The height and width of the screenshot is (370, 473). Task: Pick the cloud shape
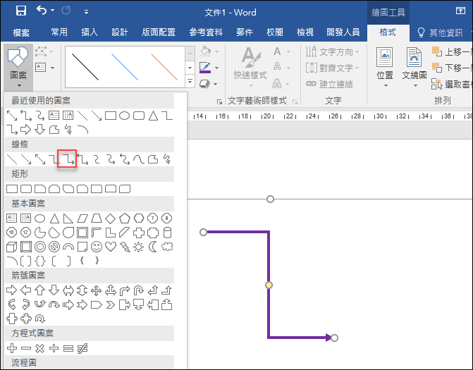(167, 247)
